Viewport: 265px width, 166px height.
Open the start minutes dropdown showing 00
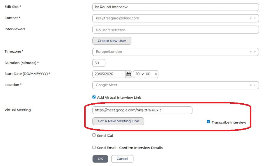coord(152,74)
